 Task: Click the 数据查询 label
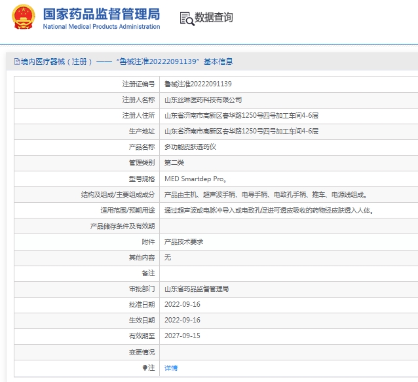[214, 18]
